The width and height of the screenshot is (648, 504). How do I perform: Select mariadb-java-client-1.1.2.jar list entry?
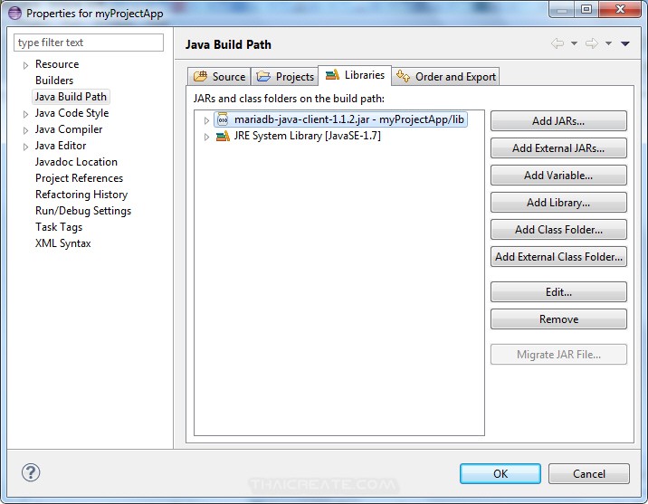coord(341,119)
